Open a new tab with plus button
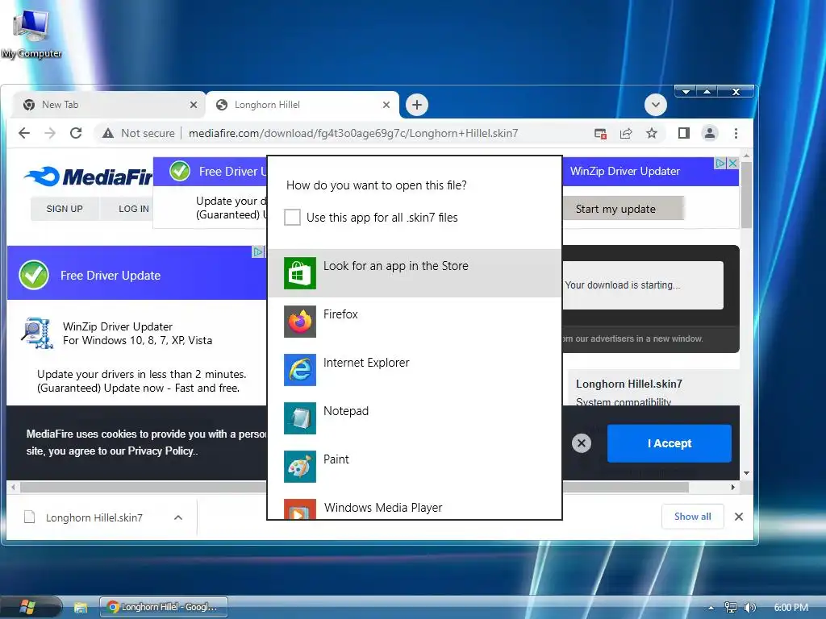The width and height of the screenshot is (826, 619). (x=417, y=105)
